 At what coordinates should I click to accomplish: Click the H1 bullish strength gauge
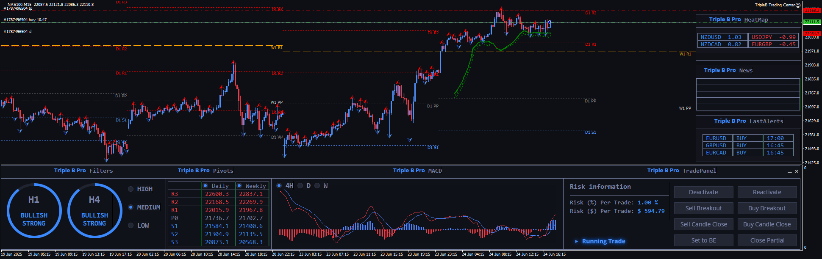[34, 210]
